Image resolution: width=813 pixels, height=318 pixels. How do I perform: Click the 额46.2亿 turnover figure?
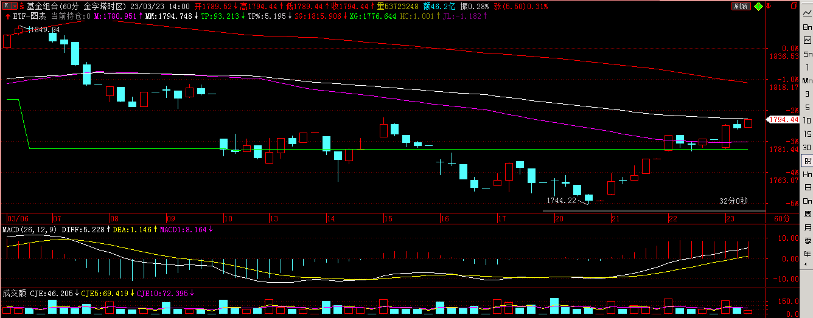(439, 6)
